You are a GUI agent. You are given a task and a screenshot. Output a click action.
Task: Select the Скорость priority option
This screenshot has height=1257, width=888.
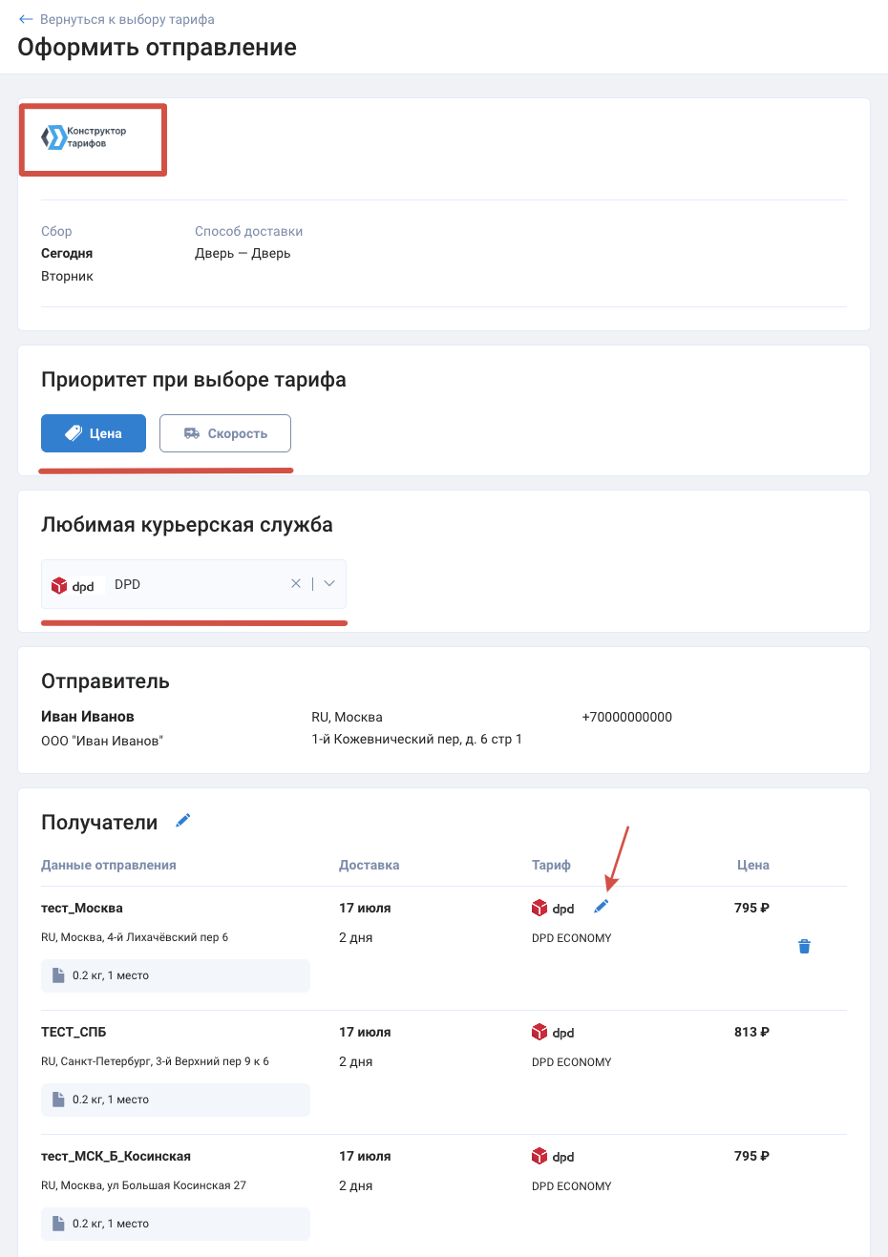(225, 433)
